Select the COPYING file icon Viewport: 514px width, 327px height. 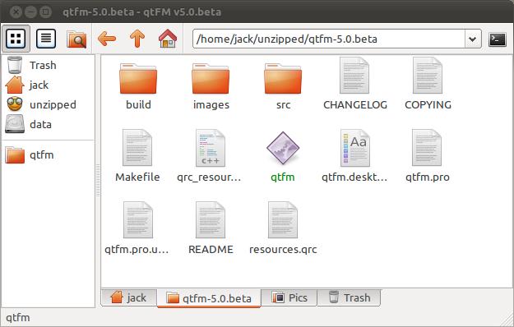[x=428, y=76]
